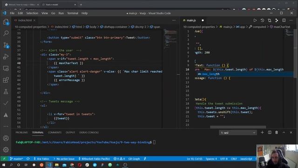Open the Explorer view in activity bar
This screenshot has height=168, width=298.
6,22
